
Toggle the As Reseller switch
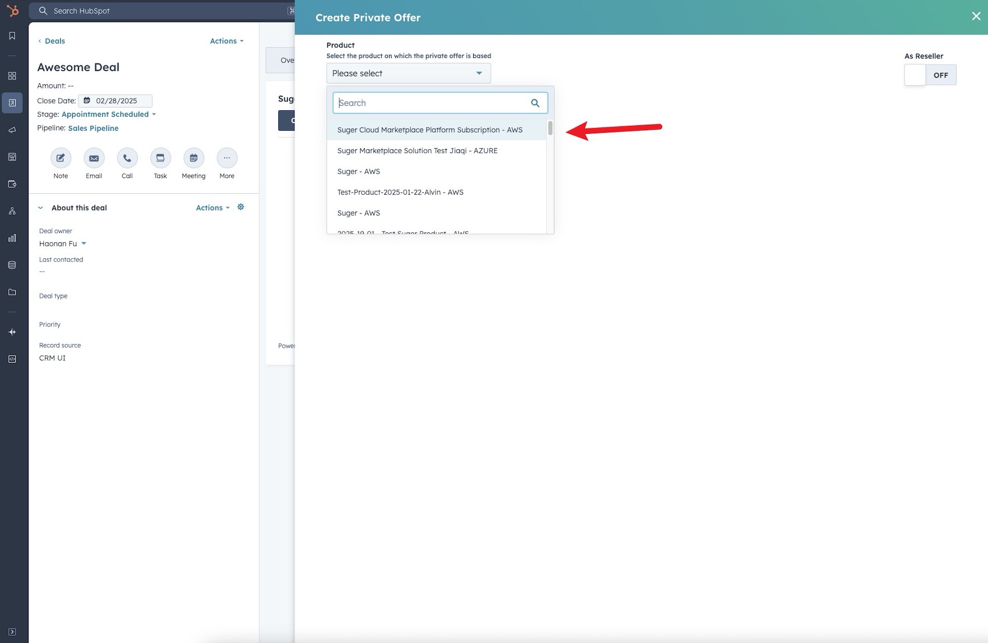[x=930, y=75]
